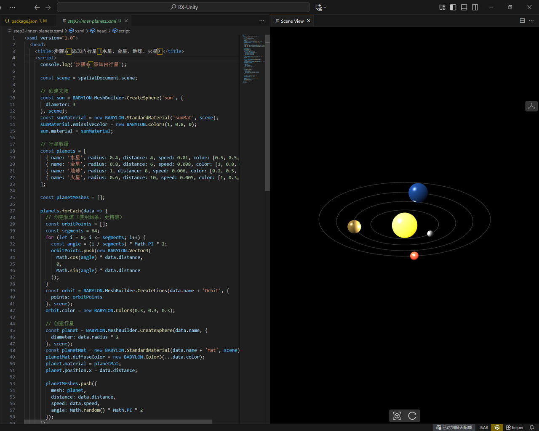The width and height of the screenshot is (539, 431).
Task: Click the '// 创建行星' comment
Action: (x=60, y=323)
